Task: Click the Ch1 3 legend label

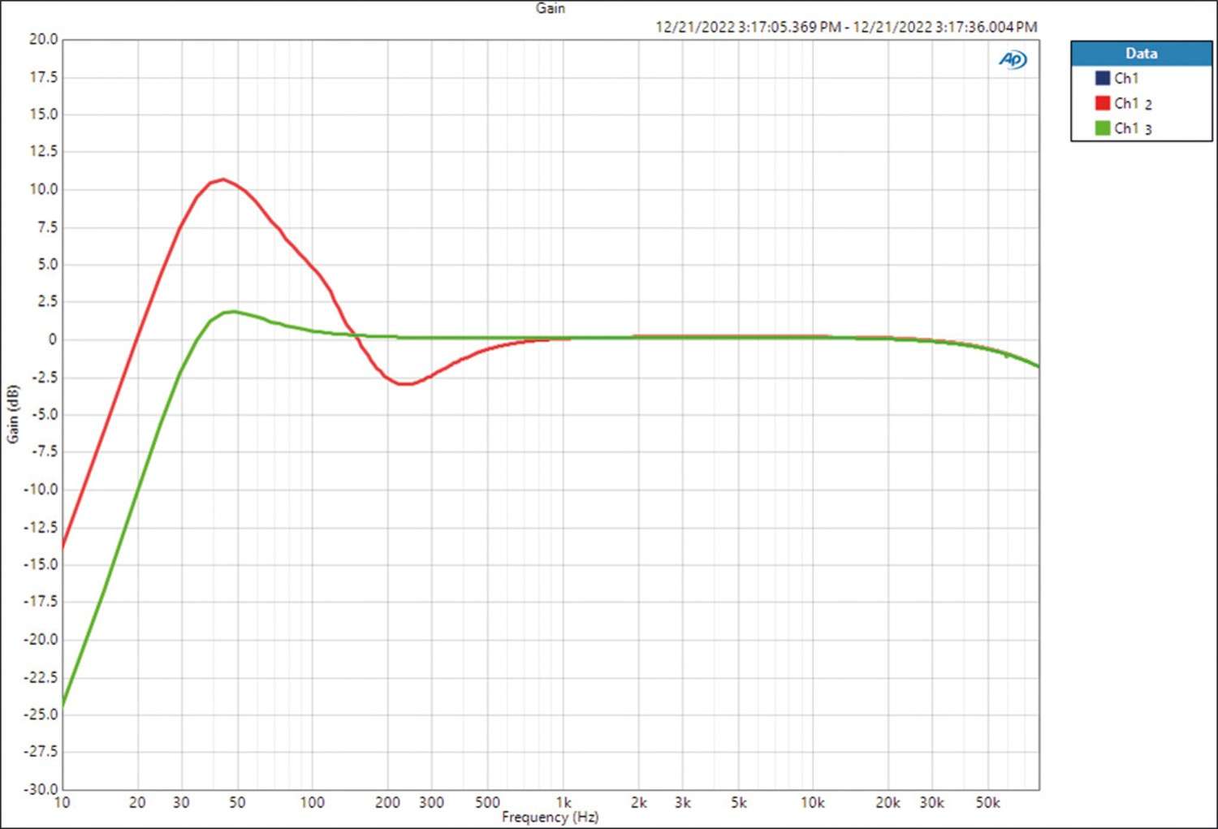Action: pos(1133,128)
